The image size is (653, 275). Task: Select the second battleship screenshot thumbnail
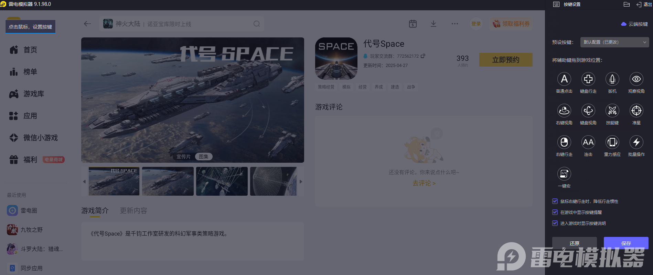click(168, 181)
